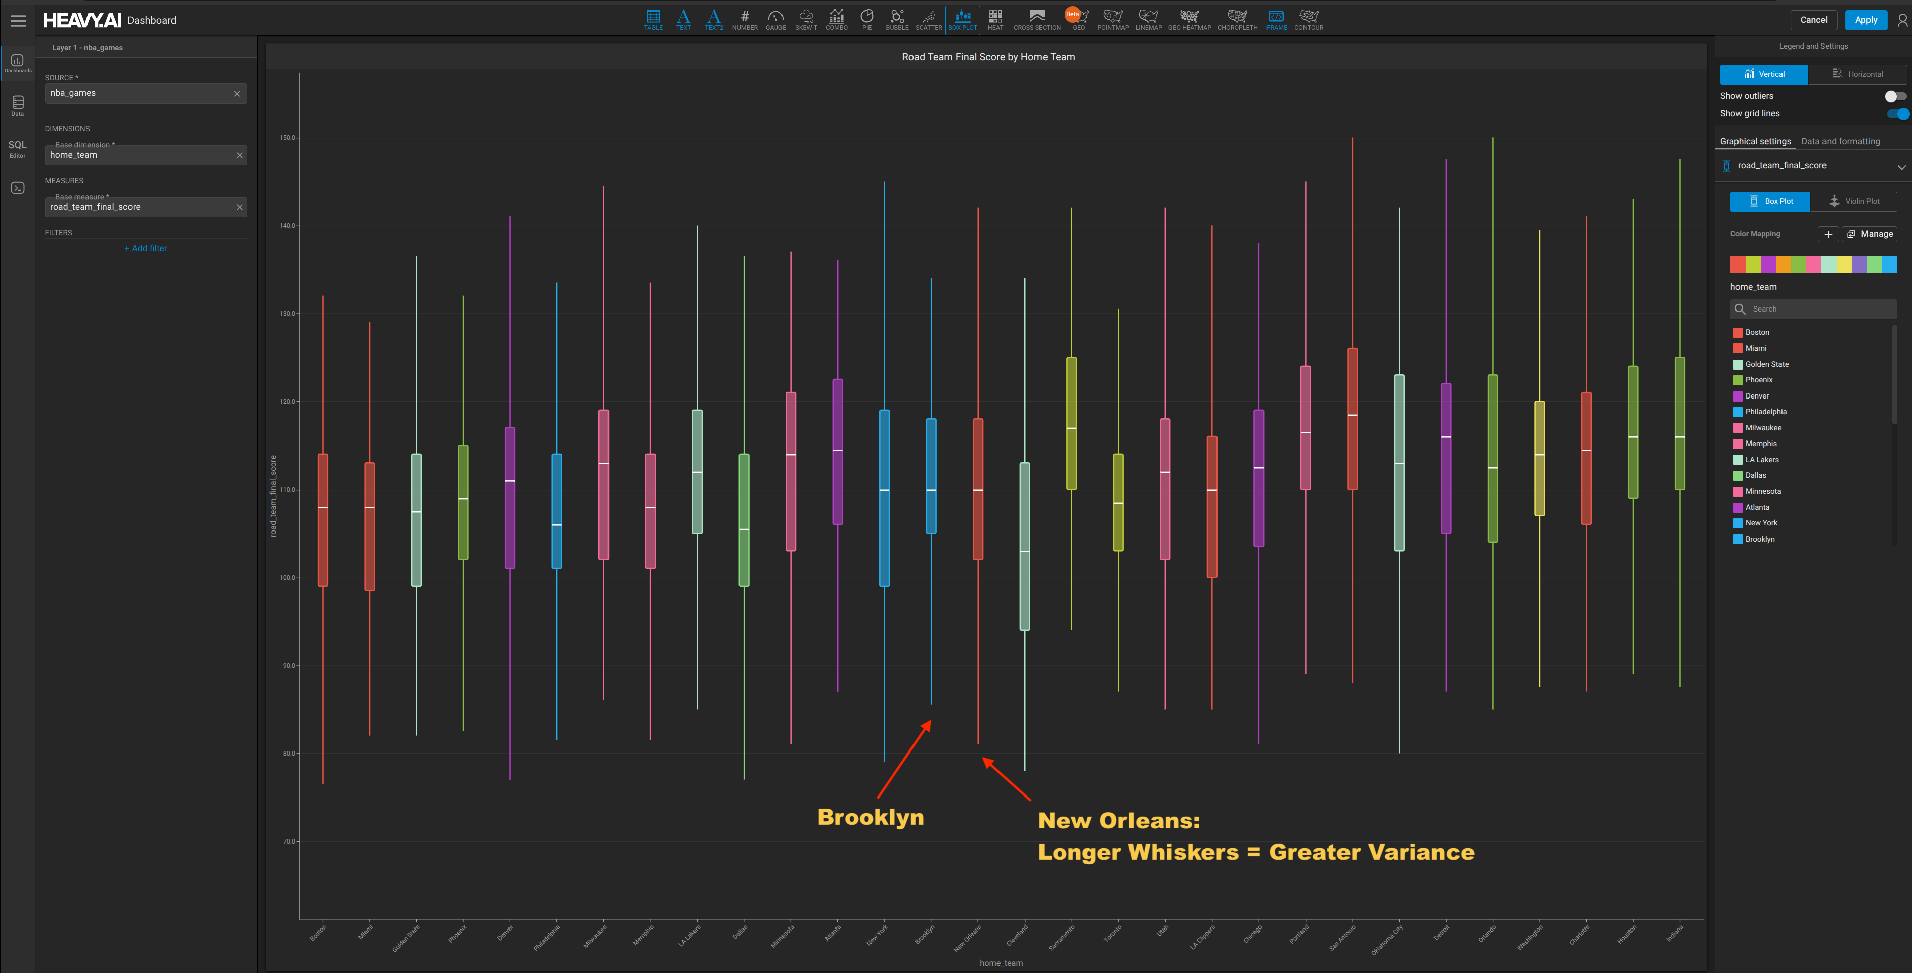The image size is (1912, 973).
Task: Clear the nba_games source selection
Action: coord(237,93)
